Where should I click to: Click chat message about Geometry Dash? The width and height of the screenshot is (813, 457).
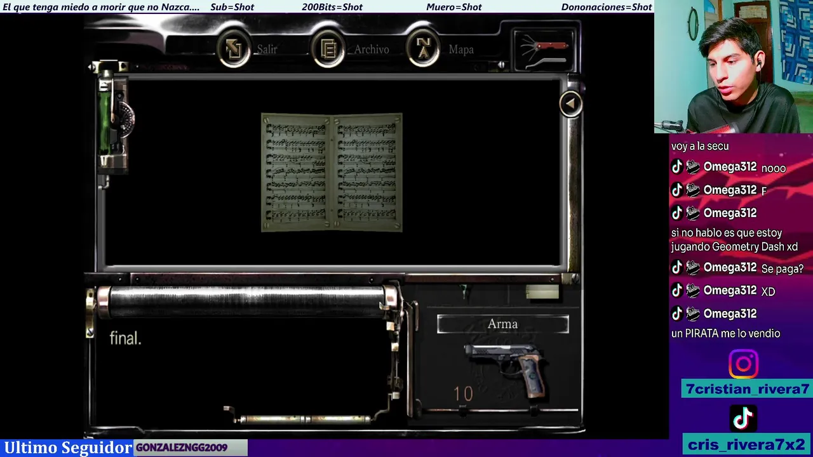pos(734,240)
